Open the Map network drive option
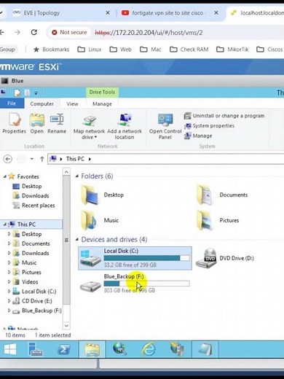This screenshot has height=379, width=284. click(89, 127)
